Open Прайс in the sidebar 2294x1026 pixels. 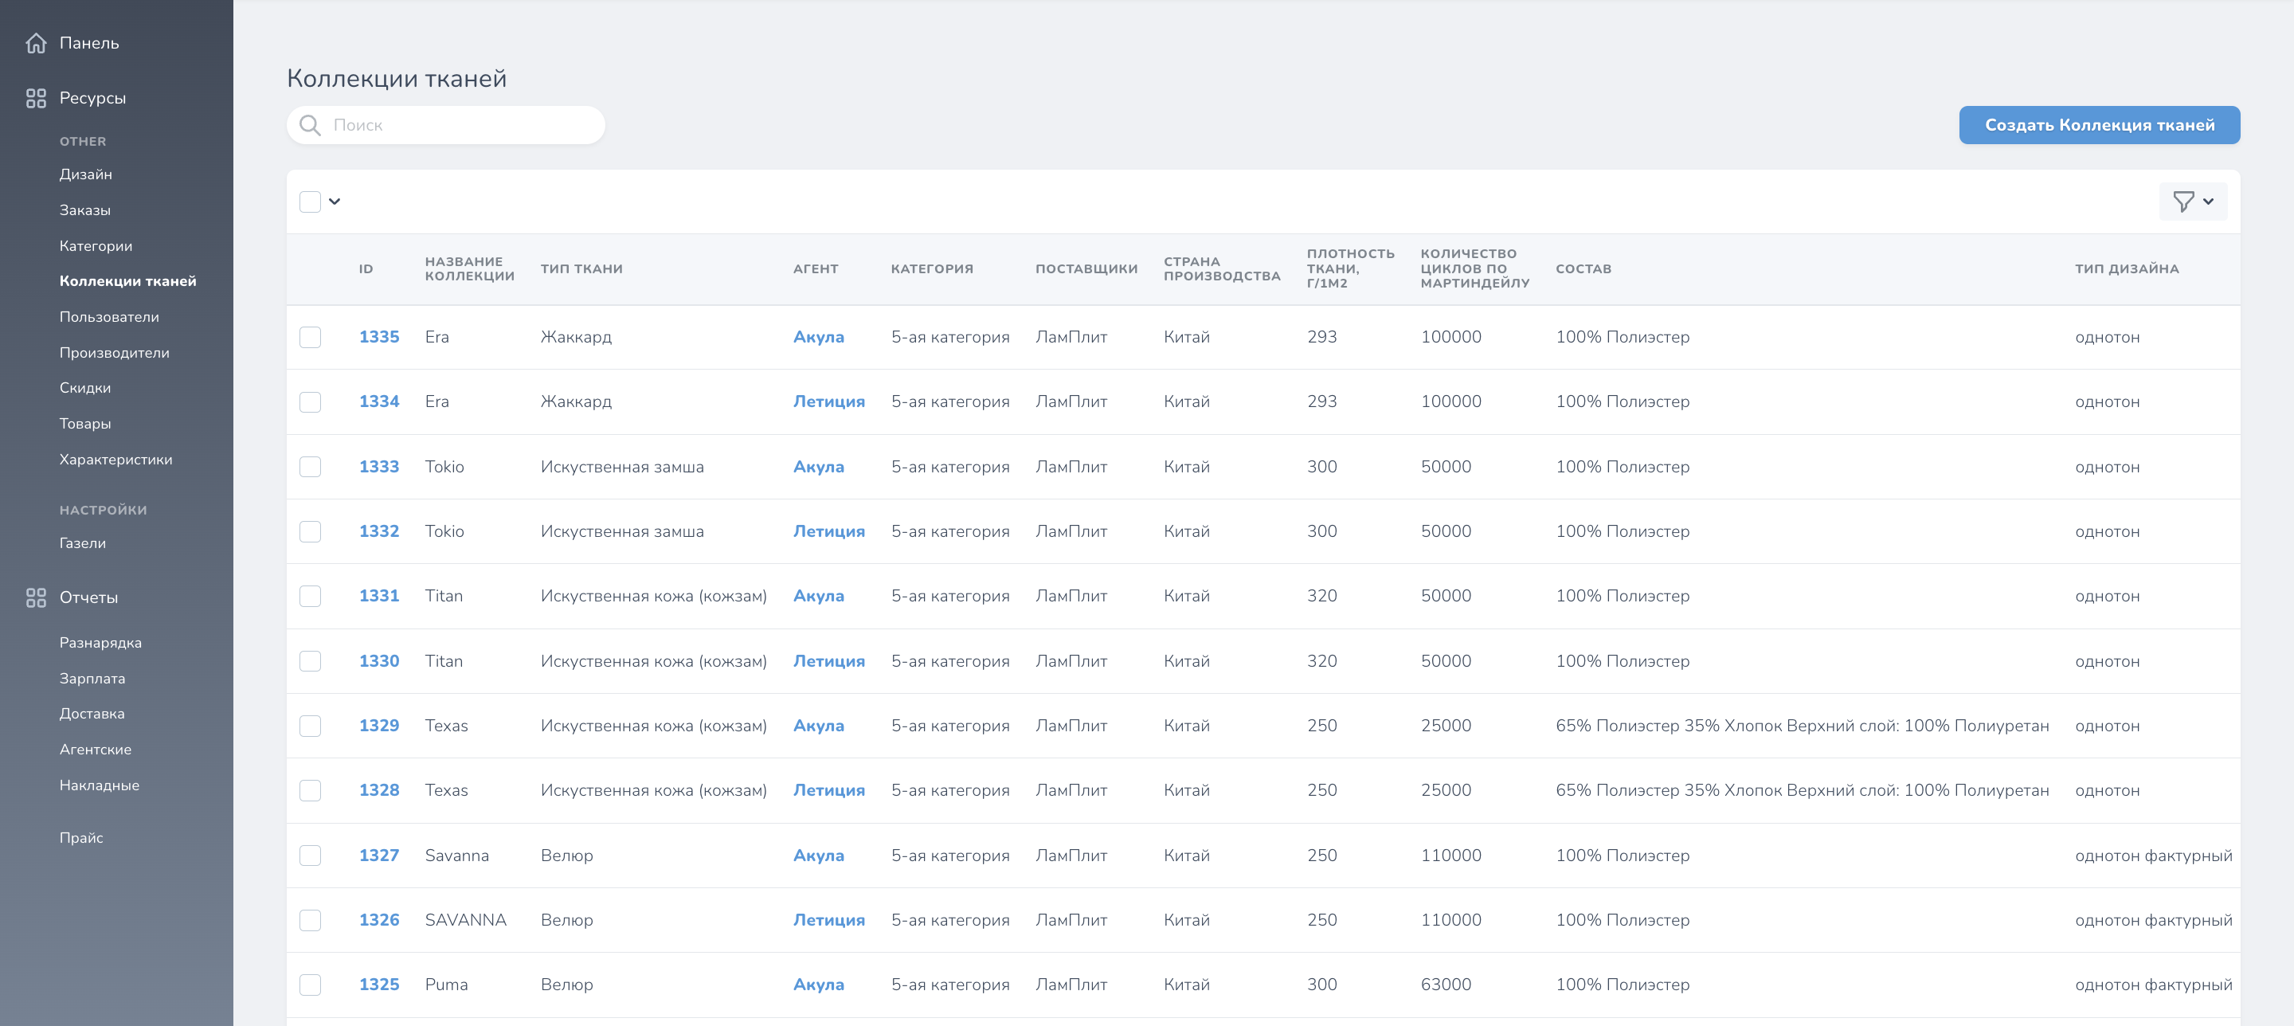[x=81, y=838]
